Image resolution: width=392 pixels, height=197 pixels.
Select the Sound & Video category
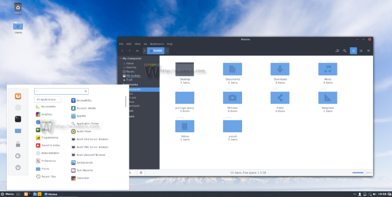(48, 146)
